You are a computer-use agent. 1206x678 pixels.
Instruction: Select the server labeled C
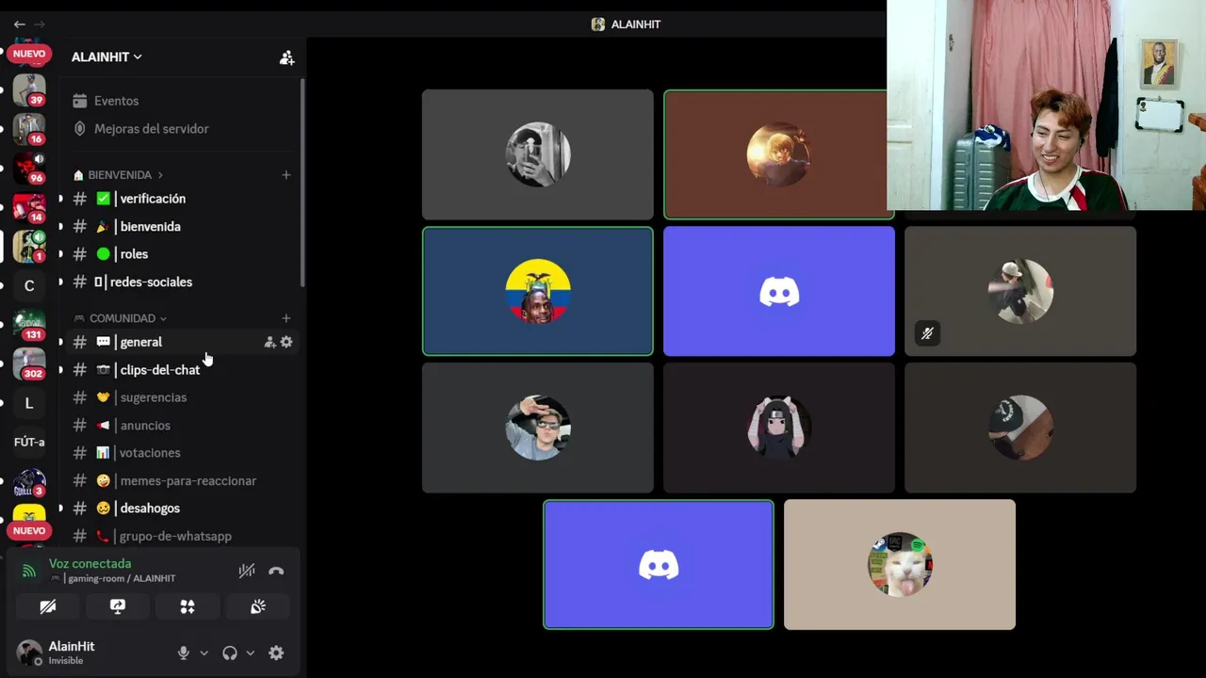point(29,285)
